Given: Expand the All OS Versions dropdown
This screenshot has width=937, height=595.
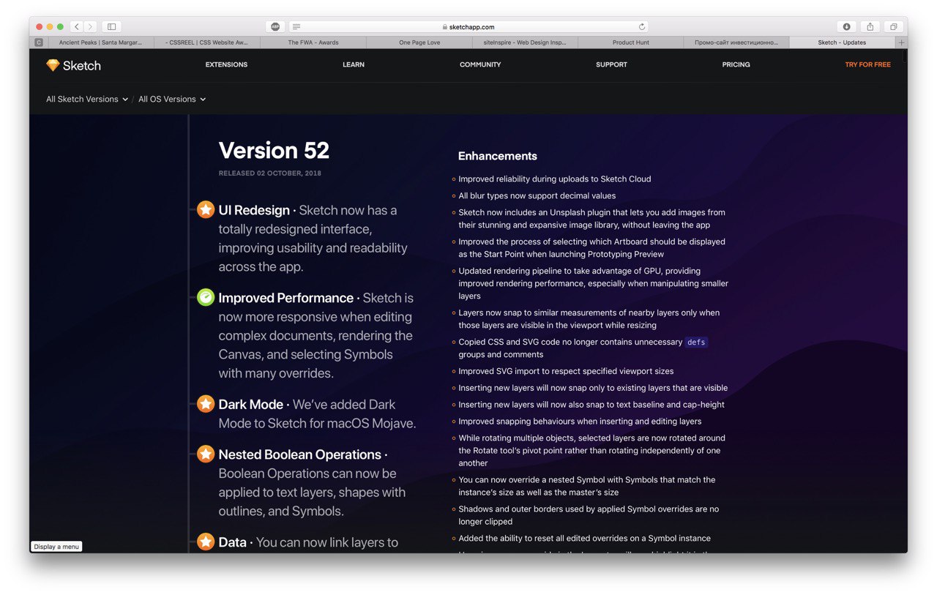Looking at the screenshot, I should pyautogui.click(x=172, y=99).
